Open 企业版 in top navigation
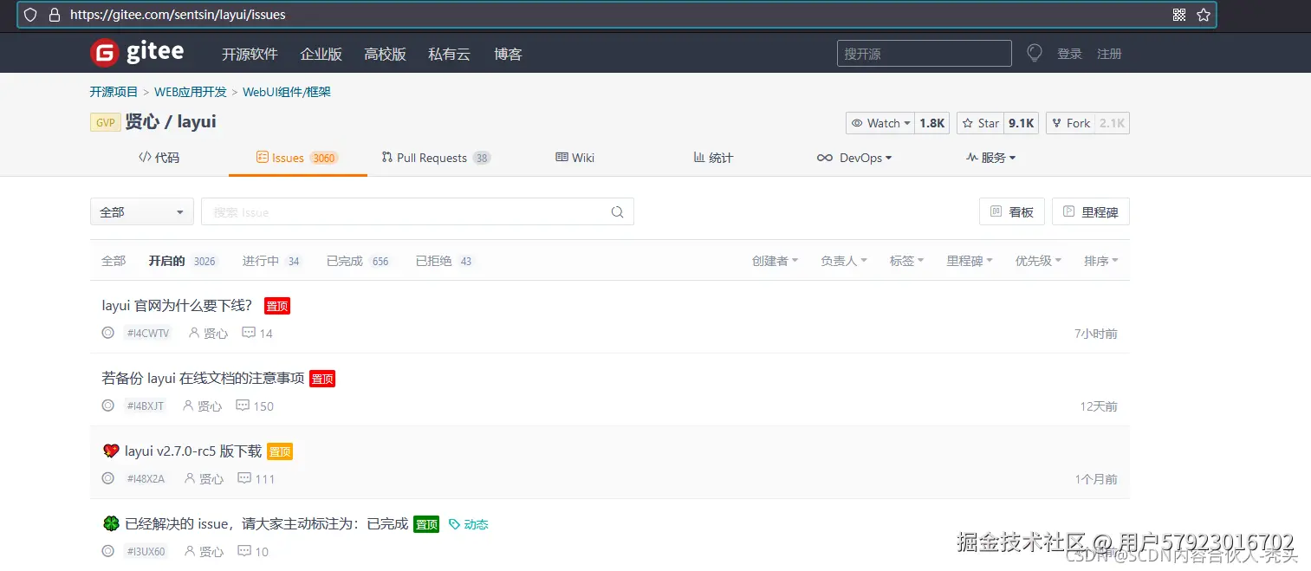1311x571 pixels. tap(321, 54)
